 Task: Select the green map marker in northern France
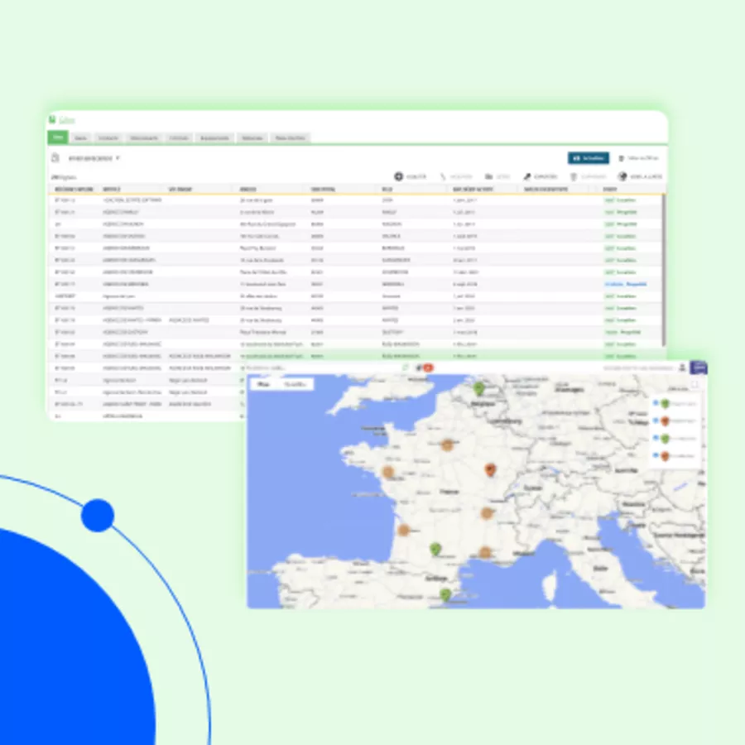[478, 387]
